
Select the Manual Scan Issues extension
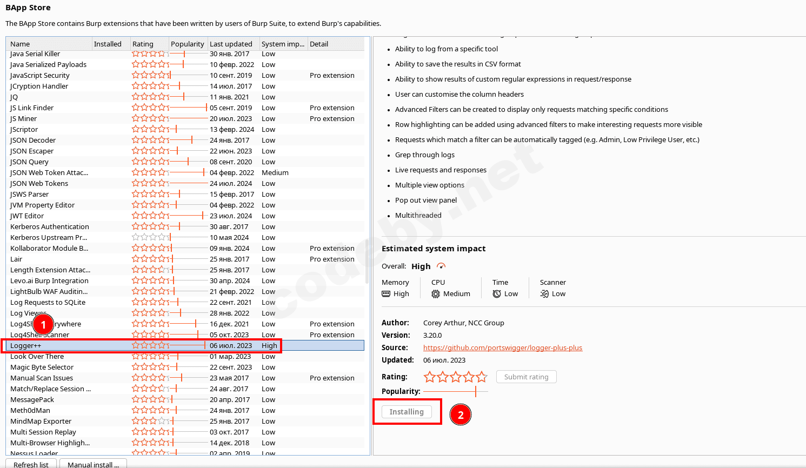pyautogui.click(x=185, y=378)
